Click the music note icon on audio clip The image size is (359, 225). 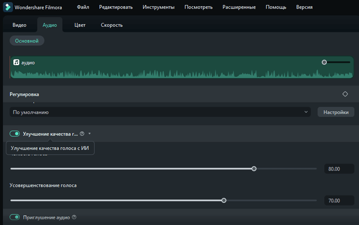click(x=16, y=63)
